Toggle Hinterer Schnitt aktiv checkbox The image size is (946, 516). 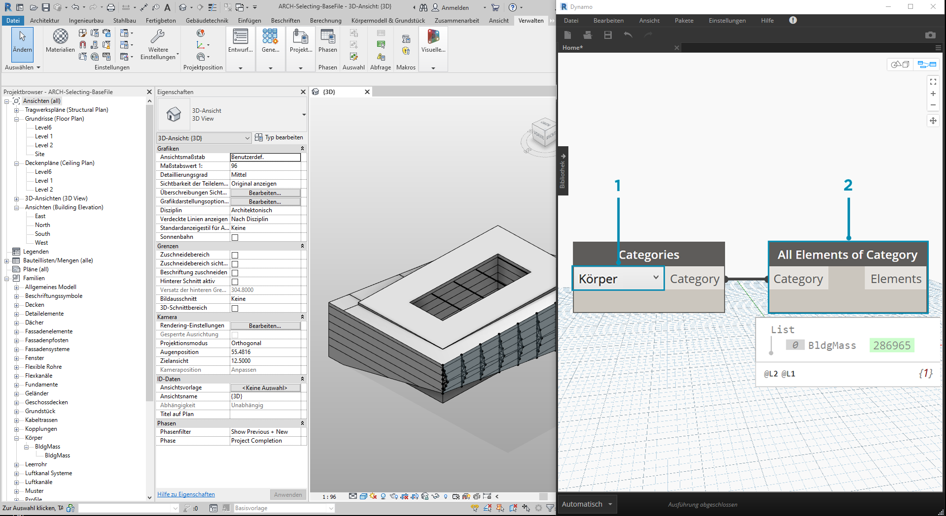[235, 282]
